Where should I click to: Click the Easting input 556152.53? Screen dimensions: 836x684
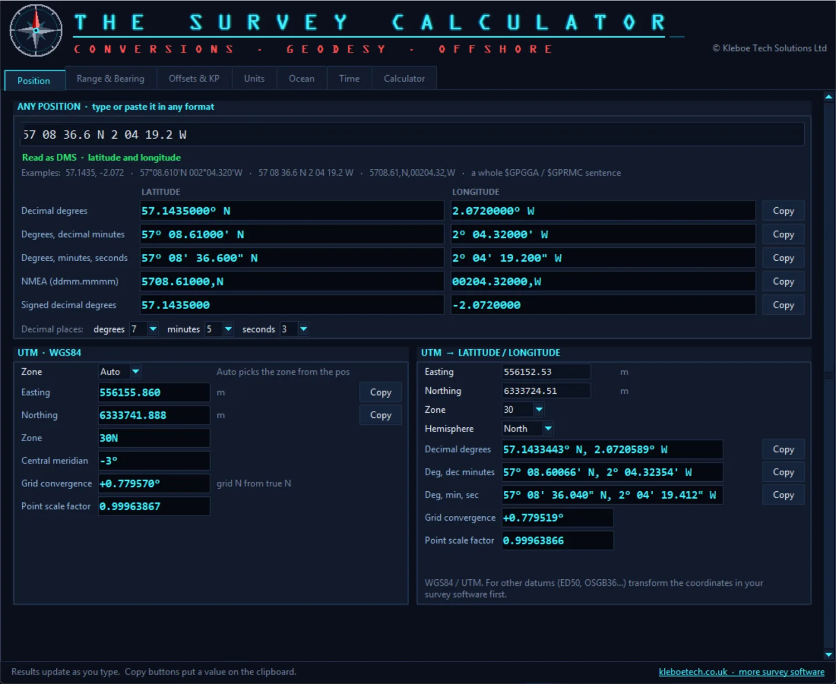coord(546,372)
